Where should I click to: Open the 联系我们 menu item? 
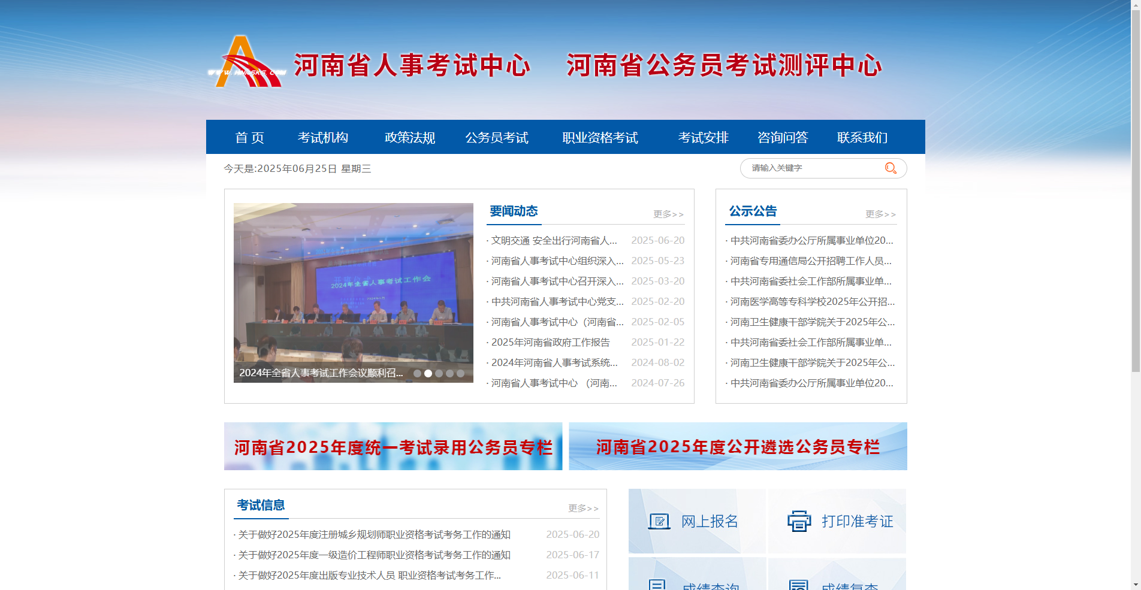pos(862,137)
